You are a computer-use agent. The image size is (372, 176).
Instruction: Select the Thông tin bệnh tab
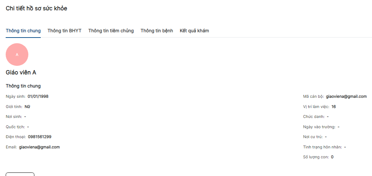(157, 30)
